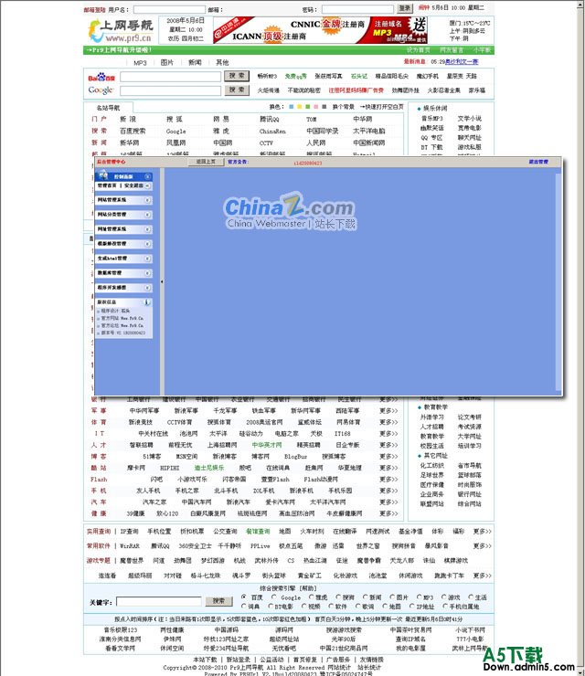Focus the 密码 input field

click(357, 9)
